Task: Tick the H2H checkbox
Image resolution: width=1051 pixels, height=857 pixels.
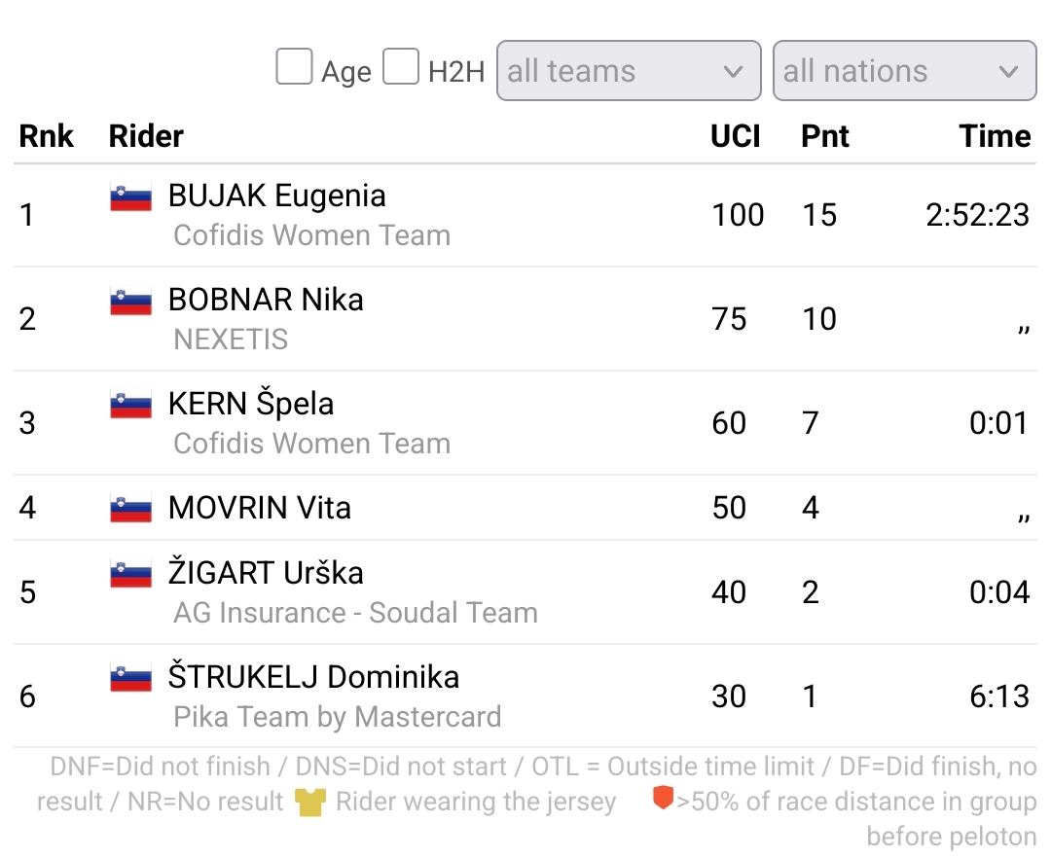Action: 400,68
